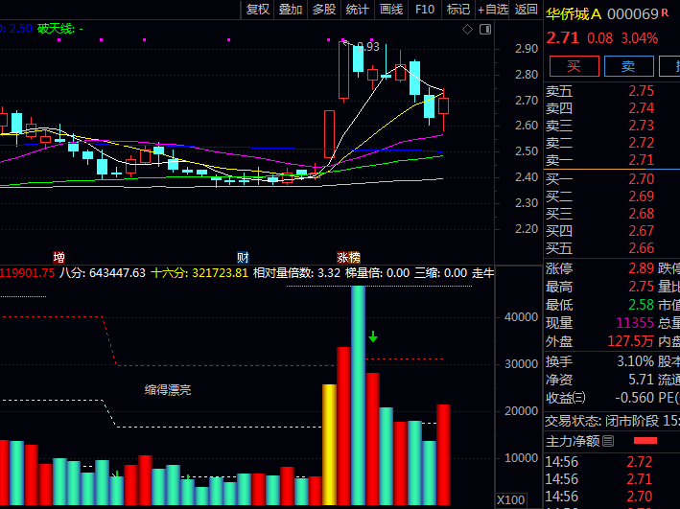
Task: Click the 缩得漂亮 annotation in the volume chart
Action: [x=168, y=390]
